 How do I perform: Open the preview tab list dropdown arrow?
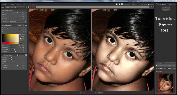point(153,7)
